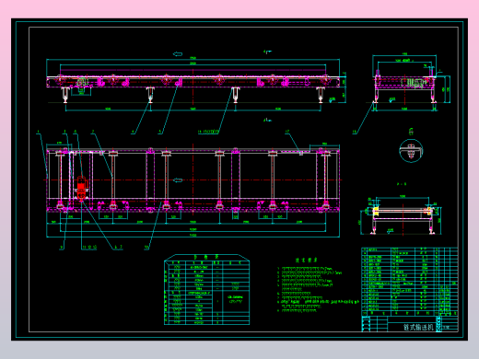Click the parts list table above the title block
The height and width of the screenshot is (359, 479).
[410, 282]
